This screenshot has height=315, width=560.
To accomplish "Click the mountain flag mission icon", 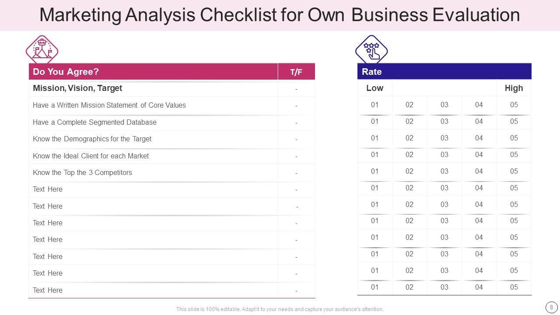I will [x=42, y=49].
